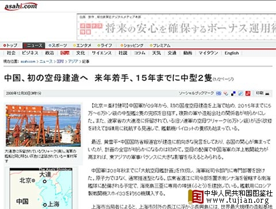
Task: Click the livedoor clip icon
Action: pos(240,93)
